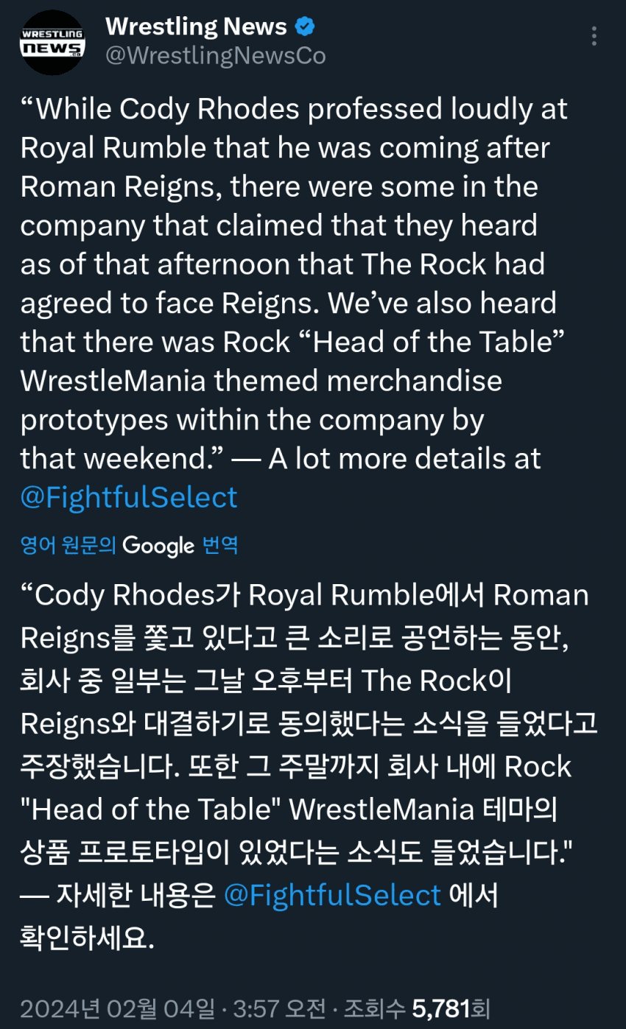Click the "A lot more details at" text
Image resolution: width=626 pixels, height=1029 pixels.
pos(404,458)
